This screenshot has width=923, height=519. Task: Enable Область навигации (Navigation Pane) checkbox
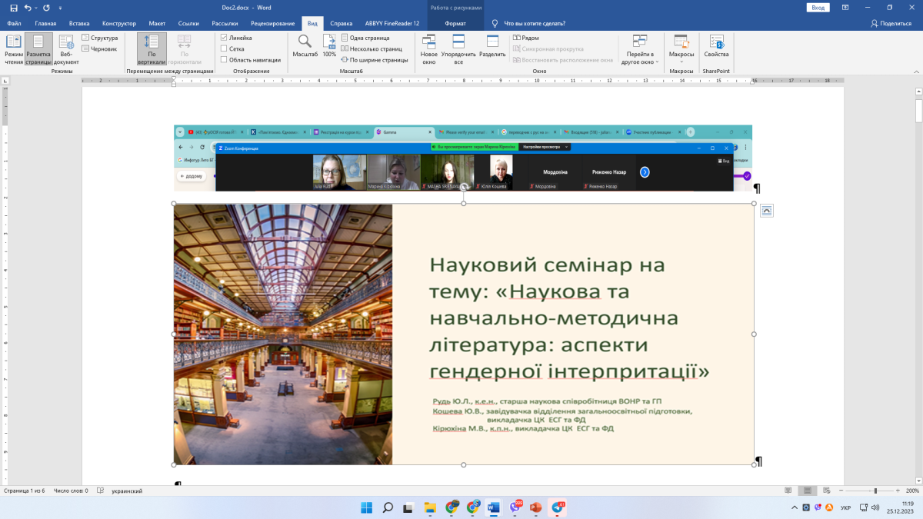coord(224,59)
